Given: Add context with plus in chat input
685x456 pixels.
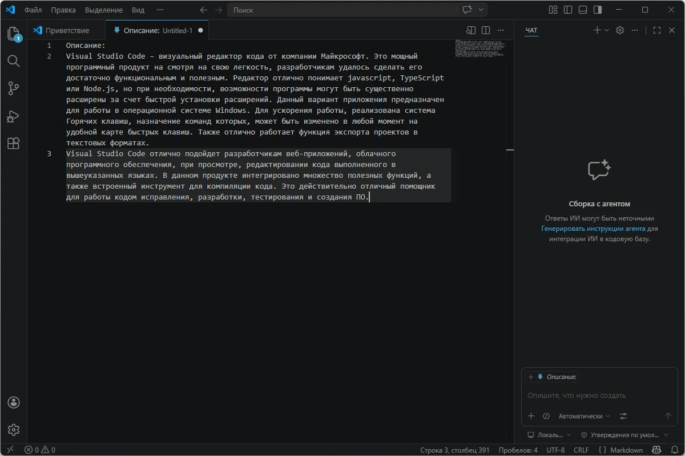Looking at the screenshot, I should coord(531,416).
